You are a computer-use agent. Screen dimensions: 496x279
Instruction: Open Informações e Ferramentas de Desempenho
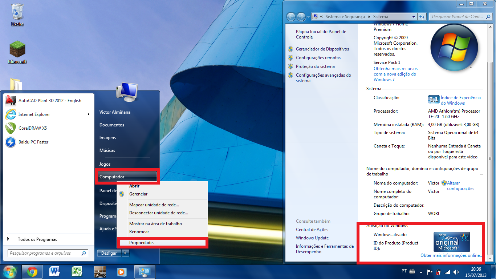pos(325,249)
